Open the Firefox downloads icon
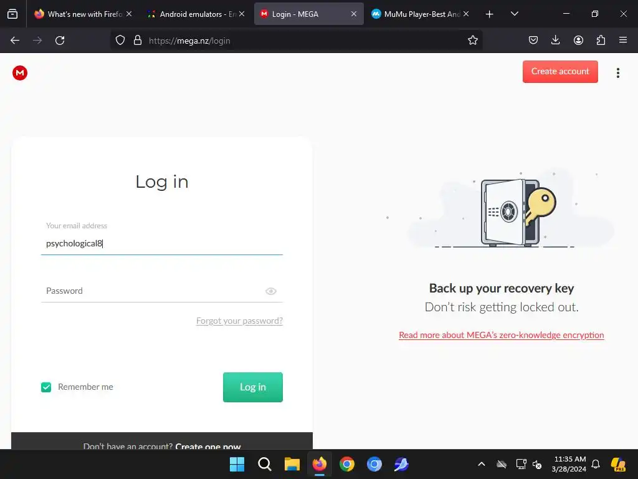Screen dimensions: 638x479 tap(555, 41)
